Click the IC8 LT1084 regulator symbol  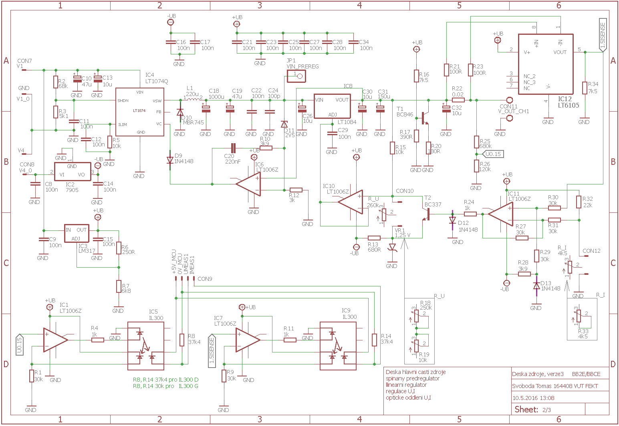332,106
